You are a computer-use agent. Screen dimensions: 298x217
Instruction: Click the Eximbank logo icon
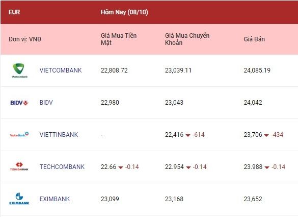(19, 199)
